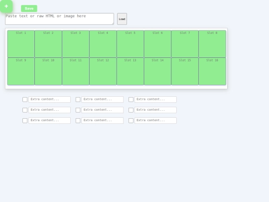Select Slot 1 tile
Viewport: 269px width, 202px height.
pyautogui.click(x=21, y=44)
